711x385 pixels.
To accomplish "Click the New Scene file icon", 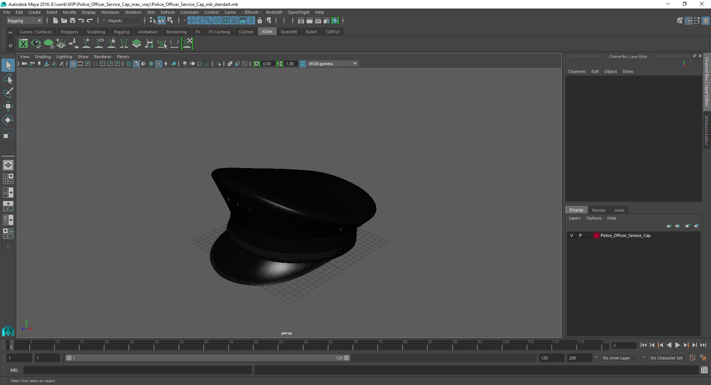I will point(55,21).
